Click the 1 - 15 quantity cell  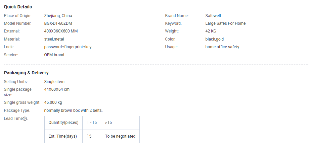pyautogui.click(x=92, y=123)
